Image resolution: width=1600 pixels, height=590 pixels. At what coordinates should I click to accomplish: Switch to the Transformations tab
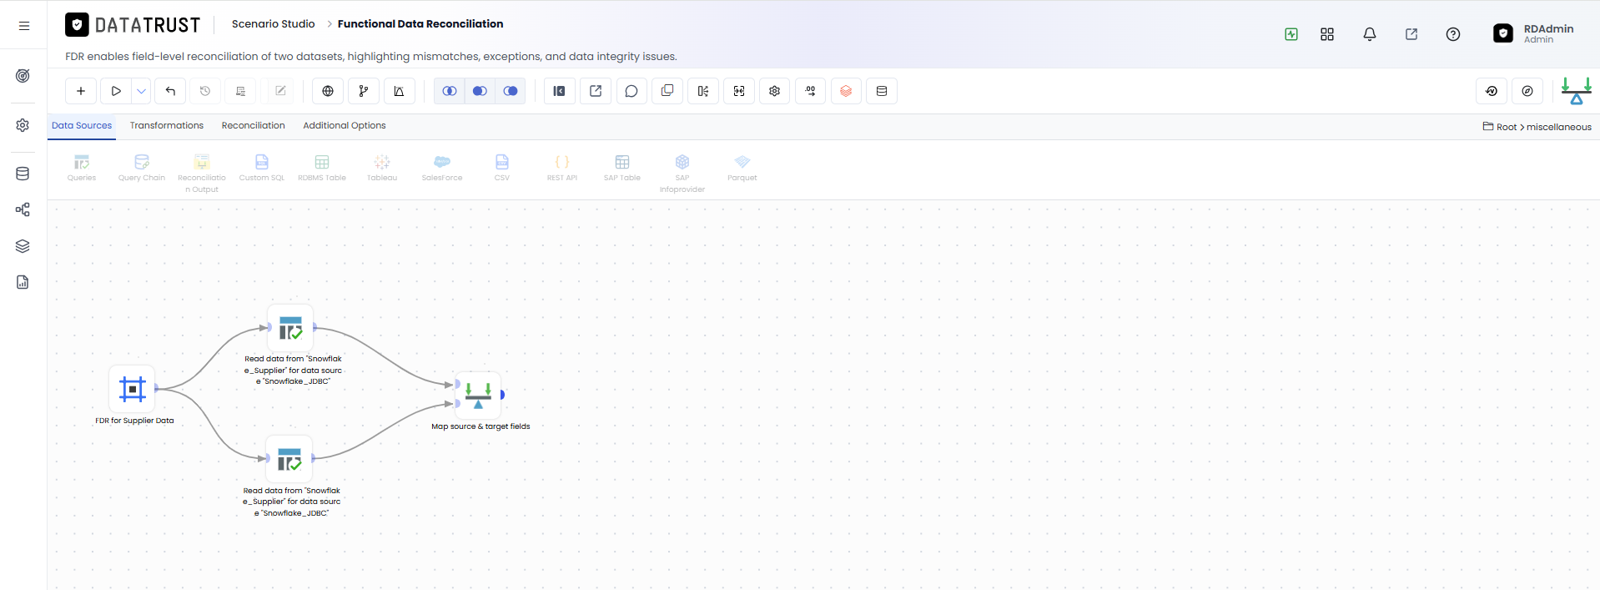click(167, 125)
